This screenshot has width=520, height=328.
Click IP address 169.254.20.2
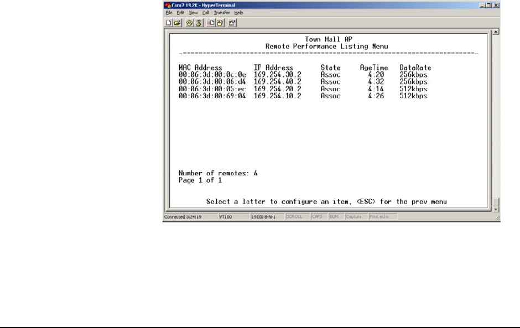tap(278, 89)
